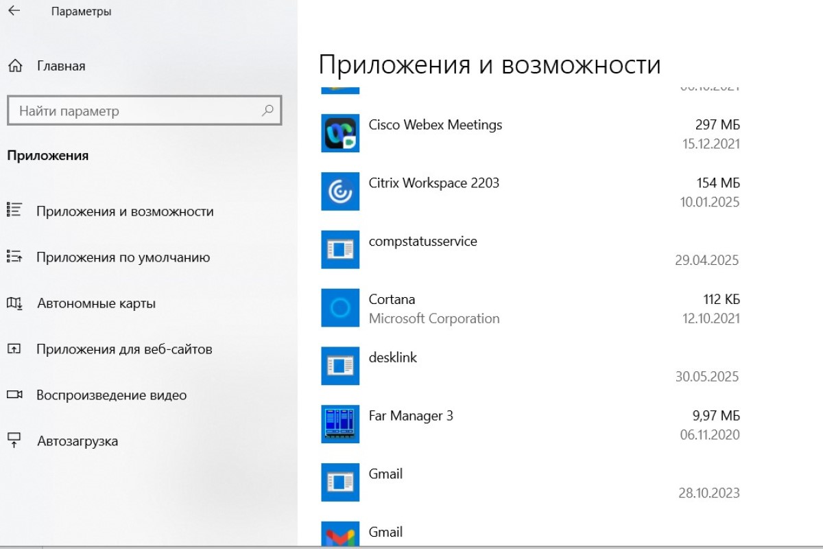This screenshot has width=823, height=549.
Task: Click the date 29.04.2025
Action: click(x=707, y=261)
